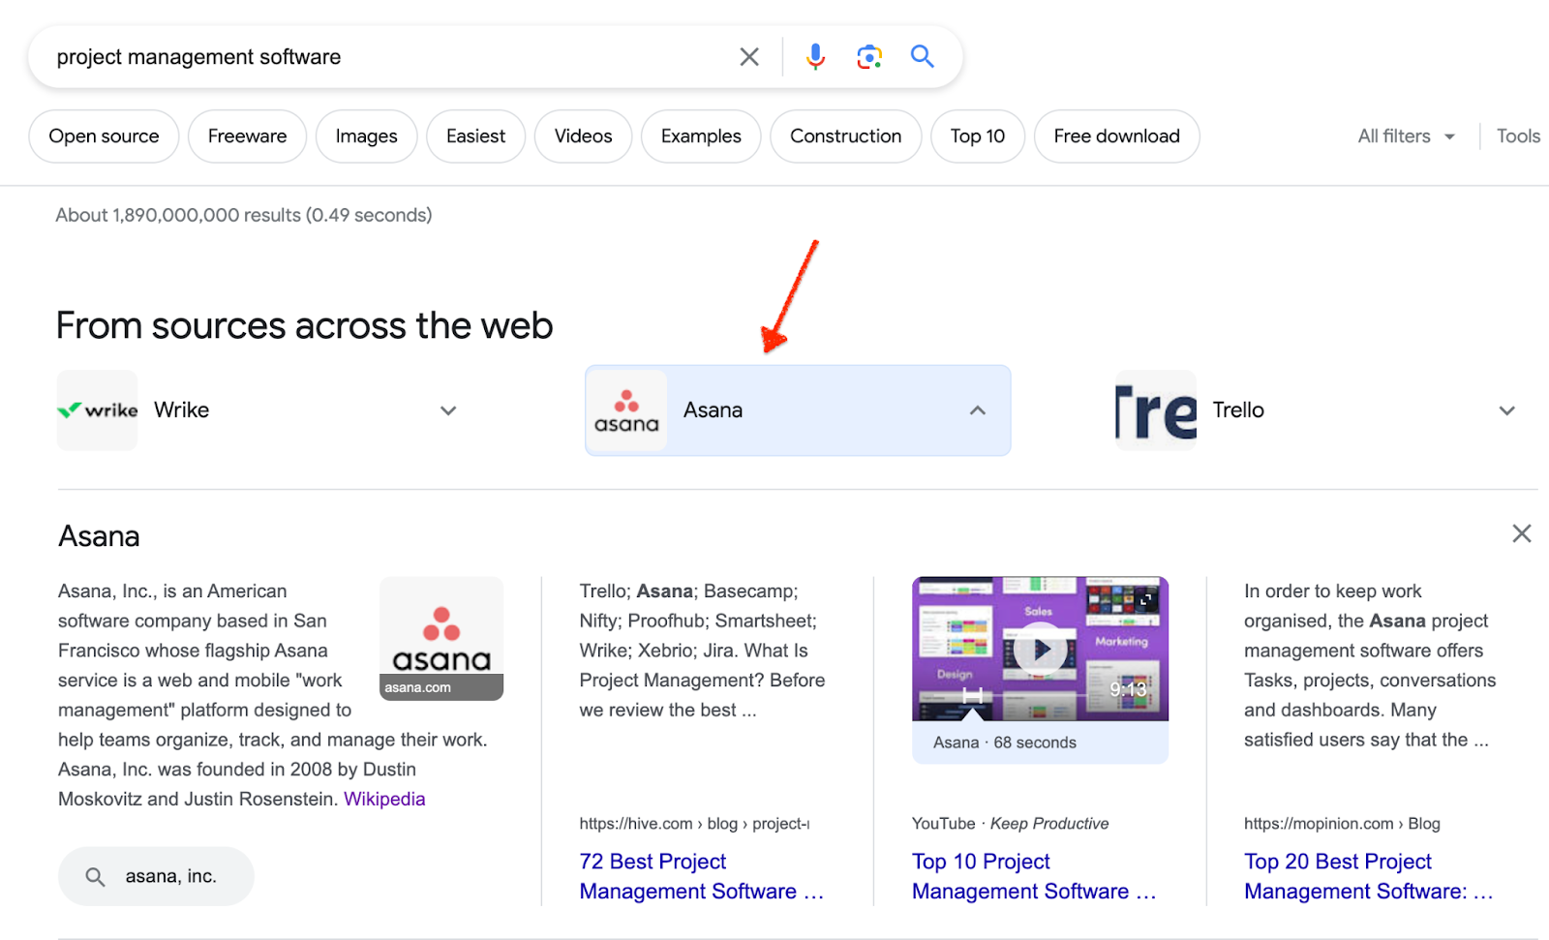Screen dimensions: 1549x940
Task: Start voice search with microphone icon
Action: pyautogui.click(x=815, y=57)
